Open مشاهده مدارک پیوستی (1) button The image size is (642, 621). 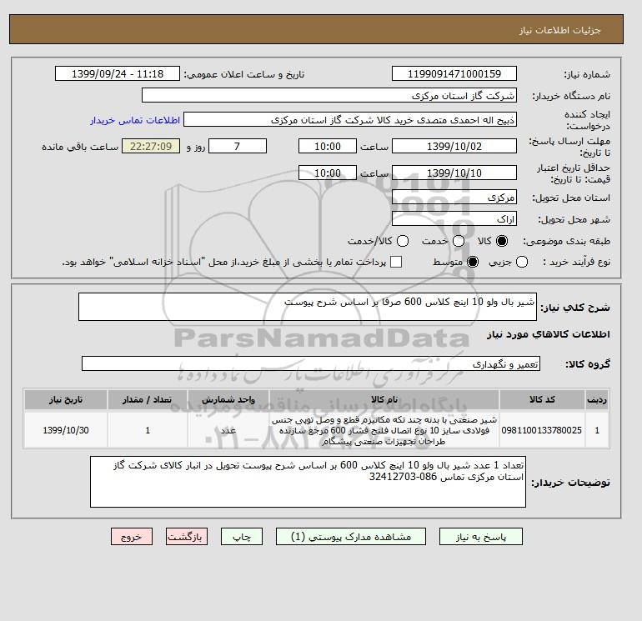point(351,537)
